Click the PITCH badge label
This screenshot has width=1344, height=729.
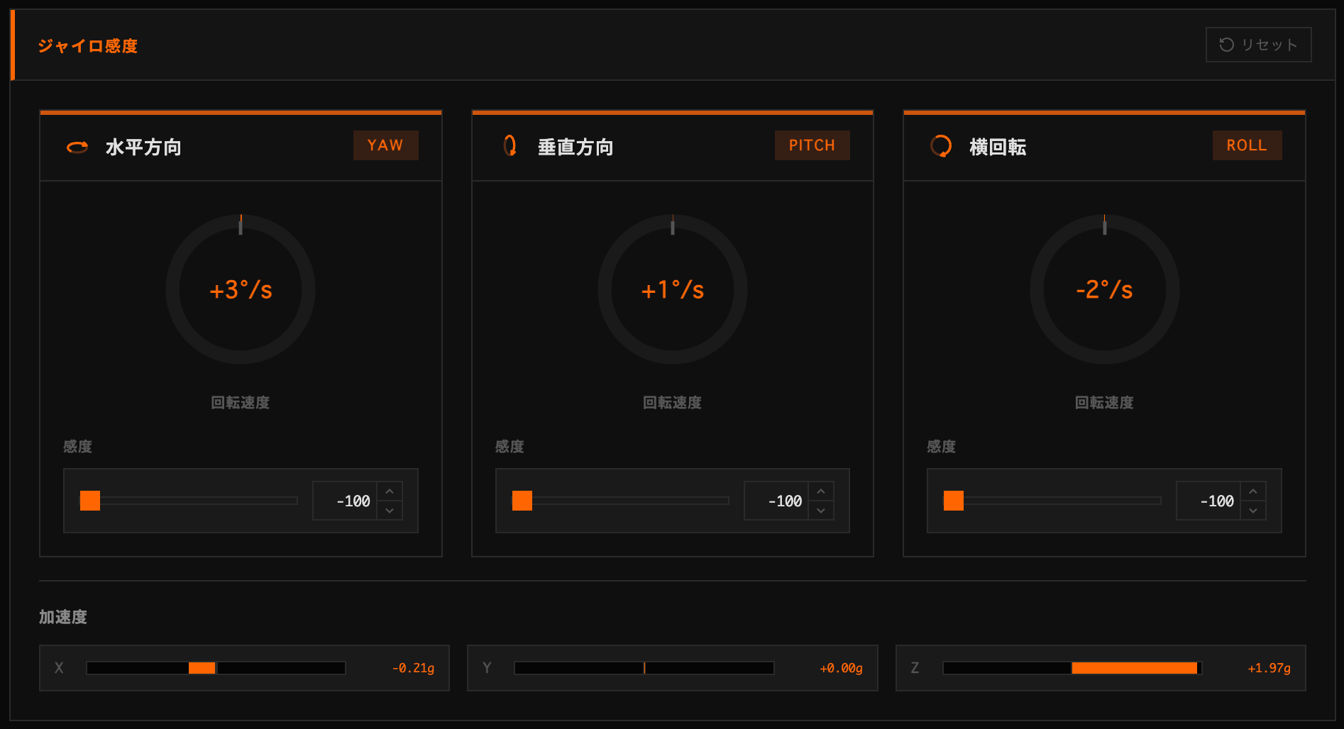click(812, 145)
